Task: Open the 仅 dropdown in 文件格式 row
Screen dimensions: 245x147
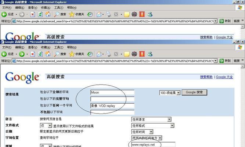Action: pos(50,126)
